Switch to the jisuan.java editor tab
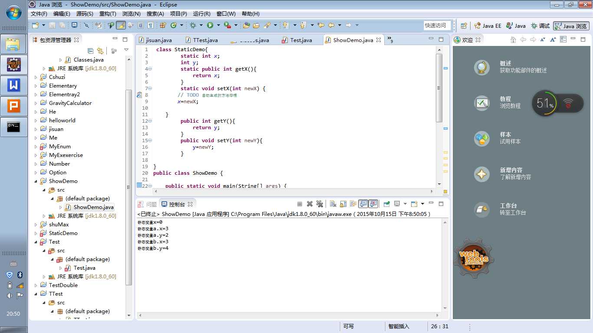593x333 pixels. click(155, 40)
